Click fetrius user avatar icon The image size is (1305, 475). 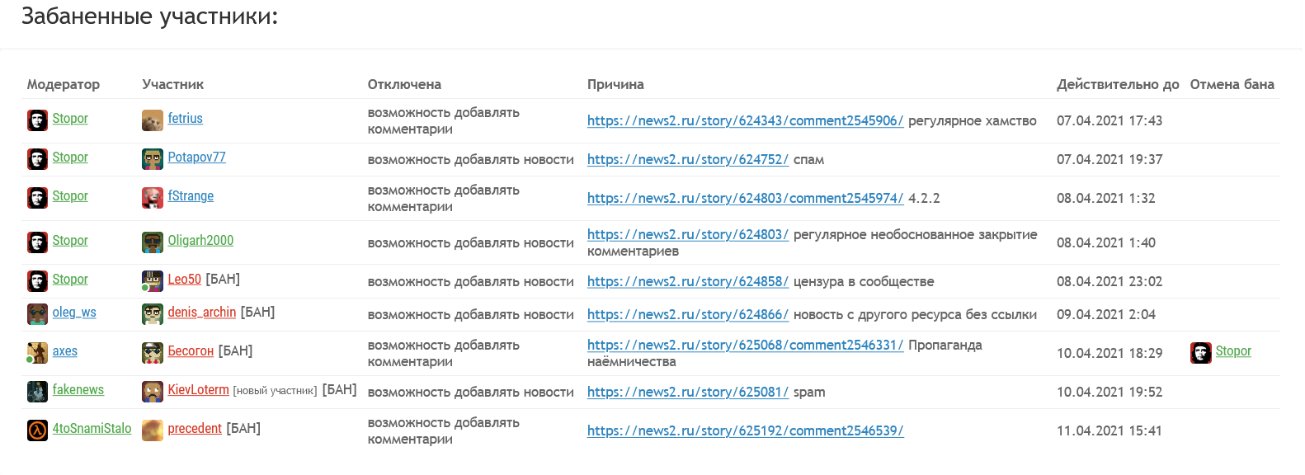(x=153, y=120)
